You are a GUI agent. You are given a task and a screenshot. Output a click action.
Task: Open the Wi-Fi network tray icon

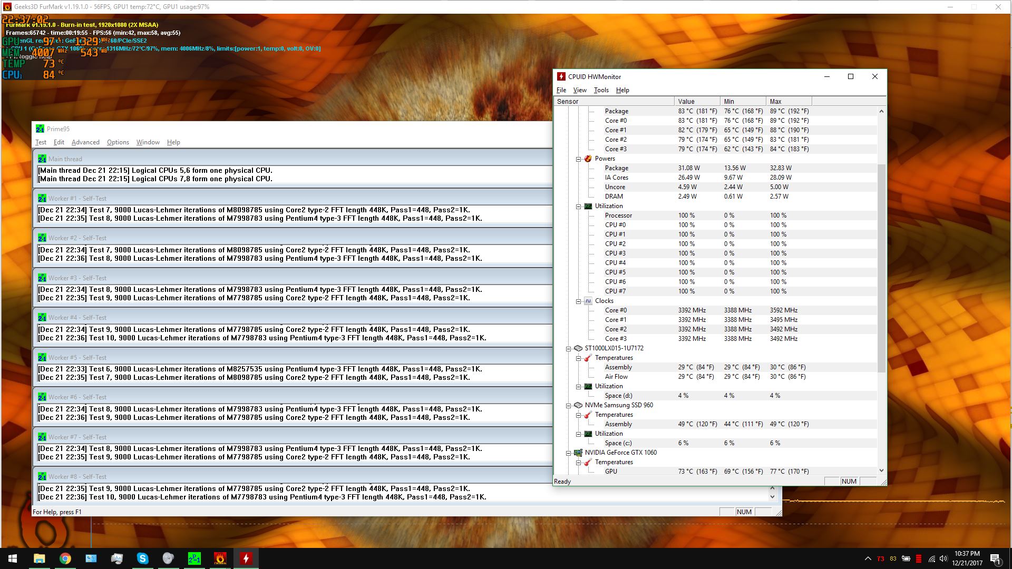click(x=931, y=558)
